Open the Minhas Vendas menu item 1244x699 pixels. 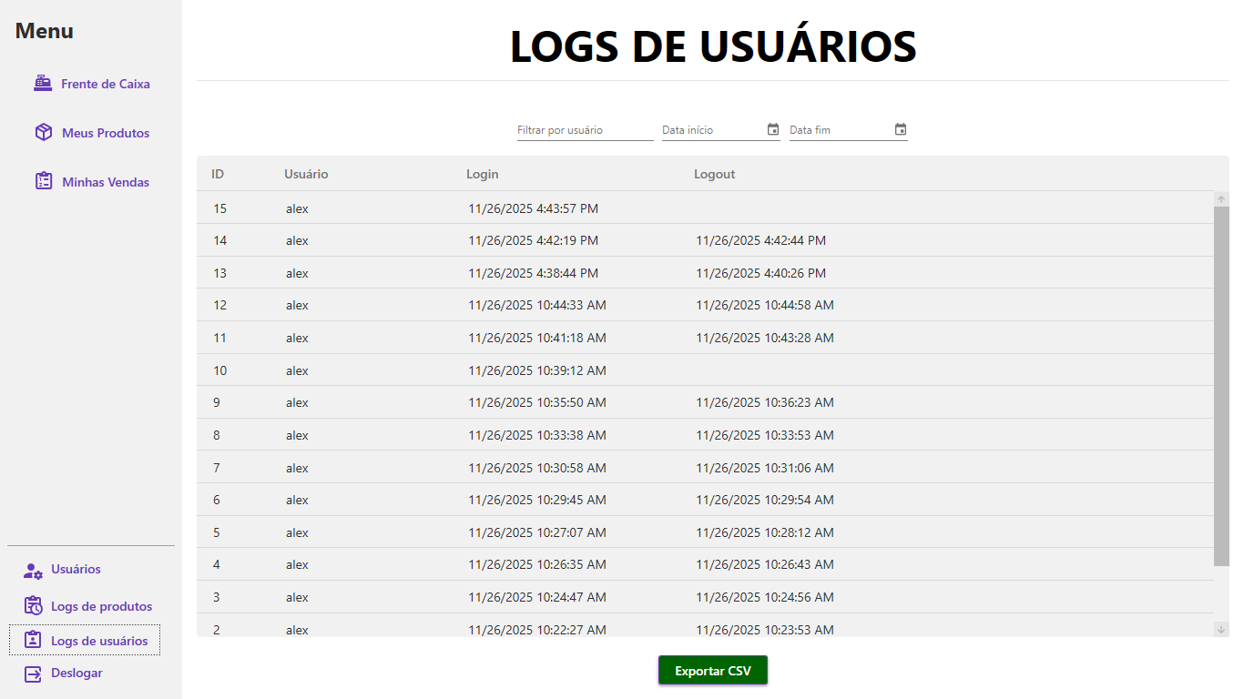106,182
